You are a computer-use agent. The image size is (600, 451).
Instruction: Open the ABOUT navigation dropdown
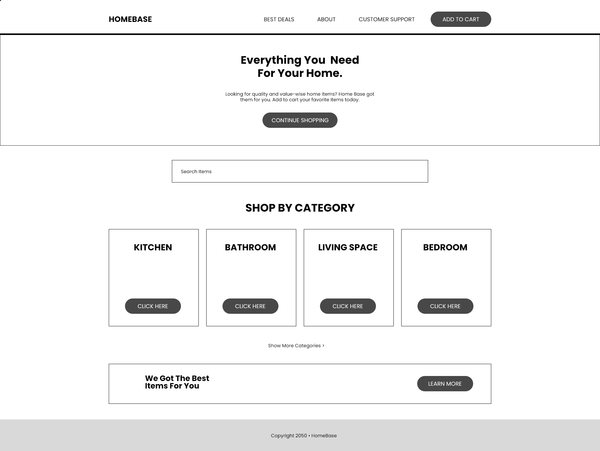click(x=326, y=19)
